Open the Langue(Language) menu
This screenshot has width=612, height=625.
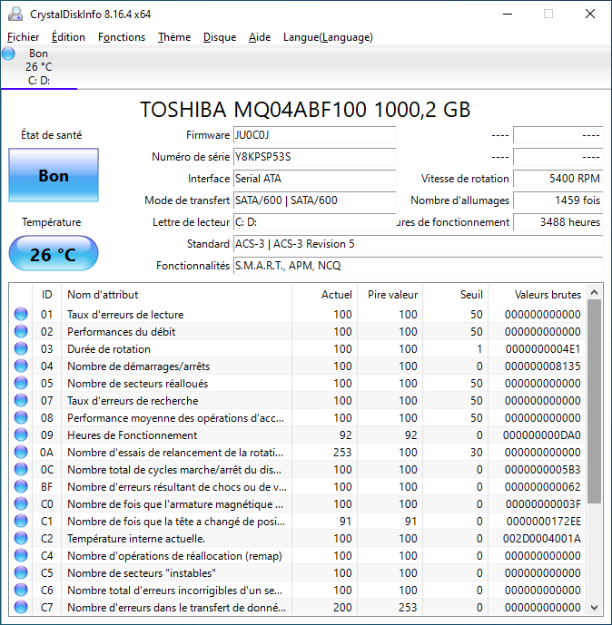coord(328,37)
